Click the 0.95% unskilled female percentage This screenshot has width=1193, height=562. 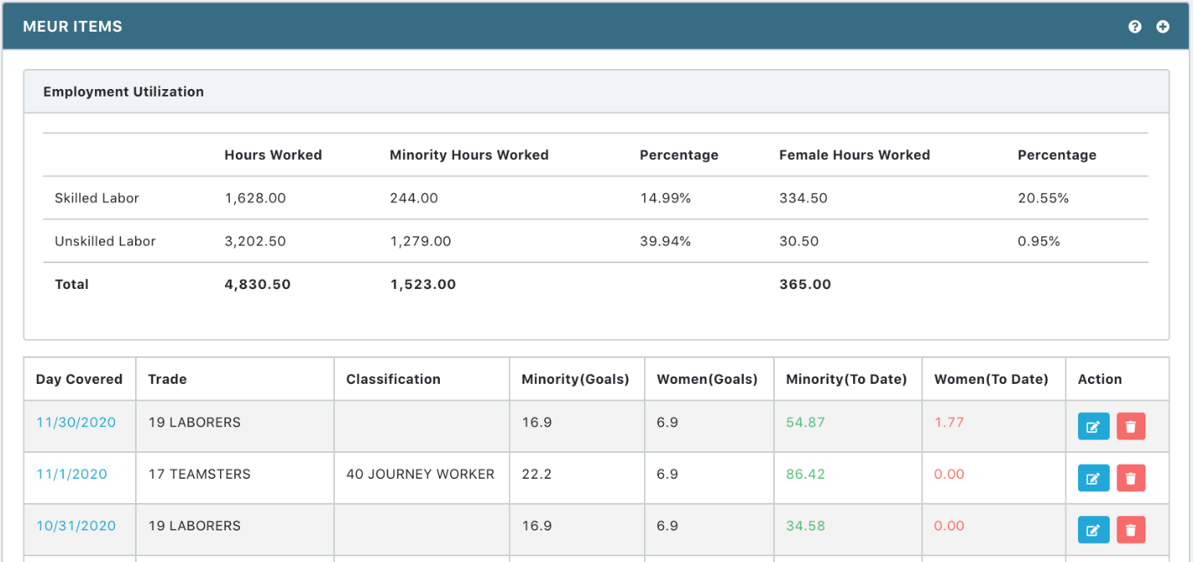(1039, 241)
